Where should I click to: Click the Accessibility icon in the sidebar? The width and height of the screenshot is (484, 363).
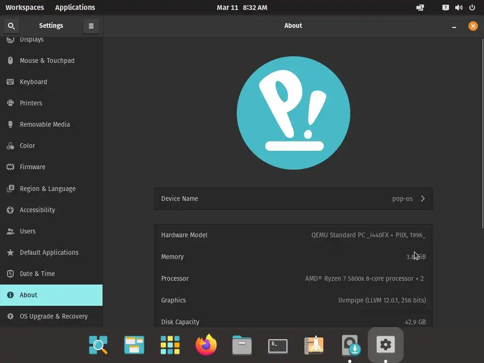[x=10, y=210]
